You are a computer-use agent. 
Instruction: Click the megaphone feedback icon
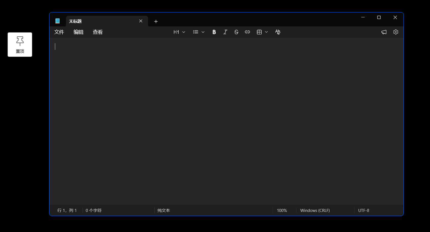[x=384, y=32]
